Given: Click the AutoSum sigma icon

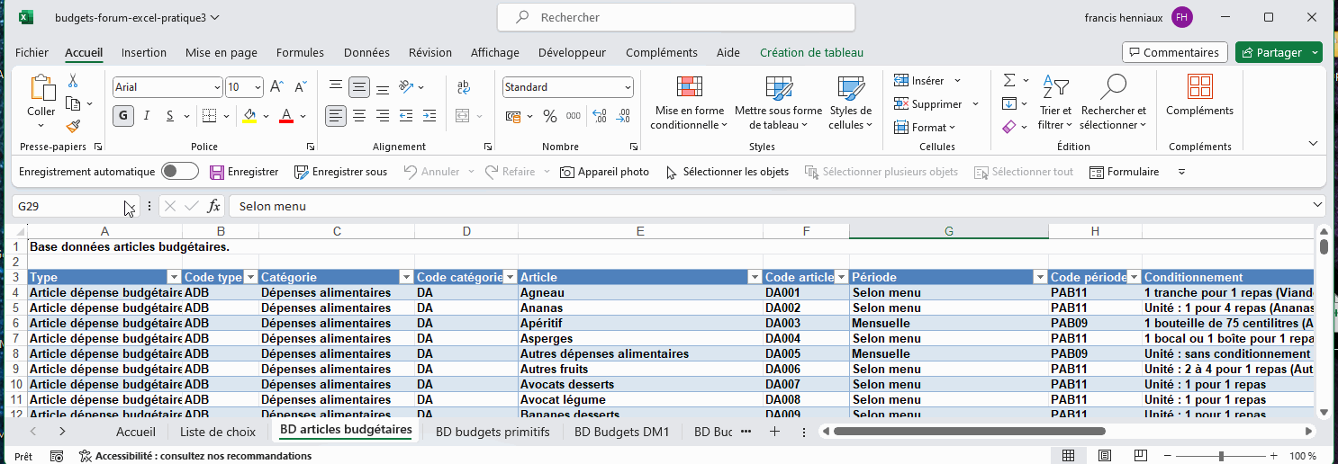Looking at the screenshot, I should [1009, 81].
